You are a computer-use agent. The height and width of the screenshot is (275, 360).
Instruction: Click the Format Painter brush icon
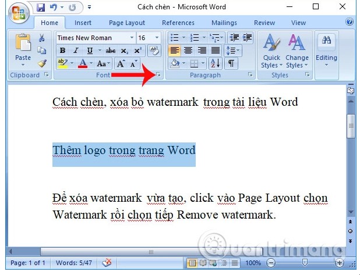pyautogui.click(x=42, y=63)
